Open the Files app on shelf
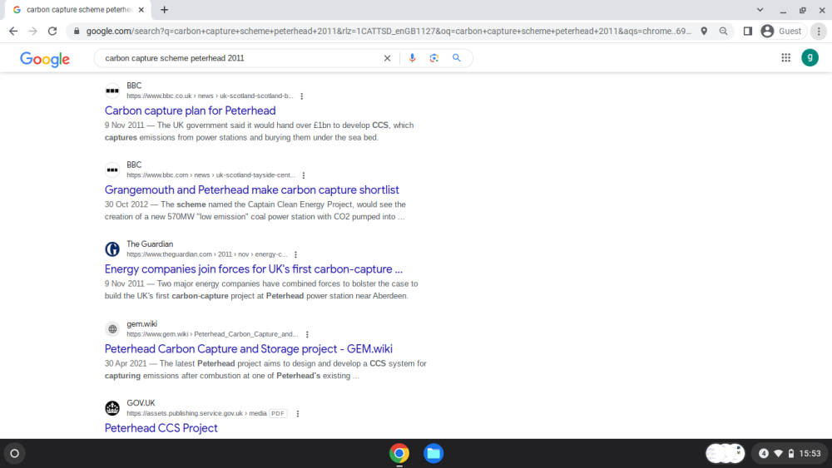The height and width of the screenshot is (468, 832). click(x=433, y=454)
